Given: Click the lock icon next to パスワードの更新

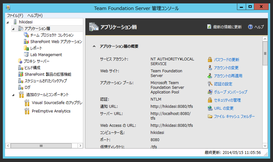Looking at the screenshot, I should 210,60.
